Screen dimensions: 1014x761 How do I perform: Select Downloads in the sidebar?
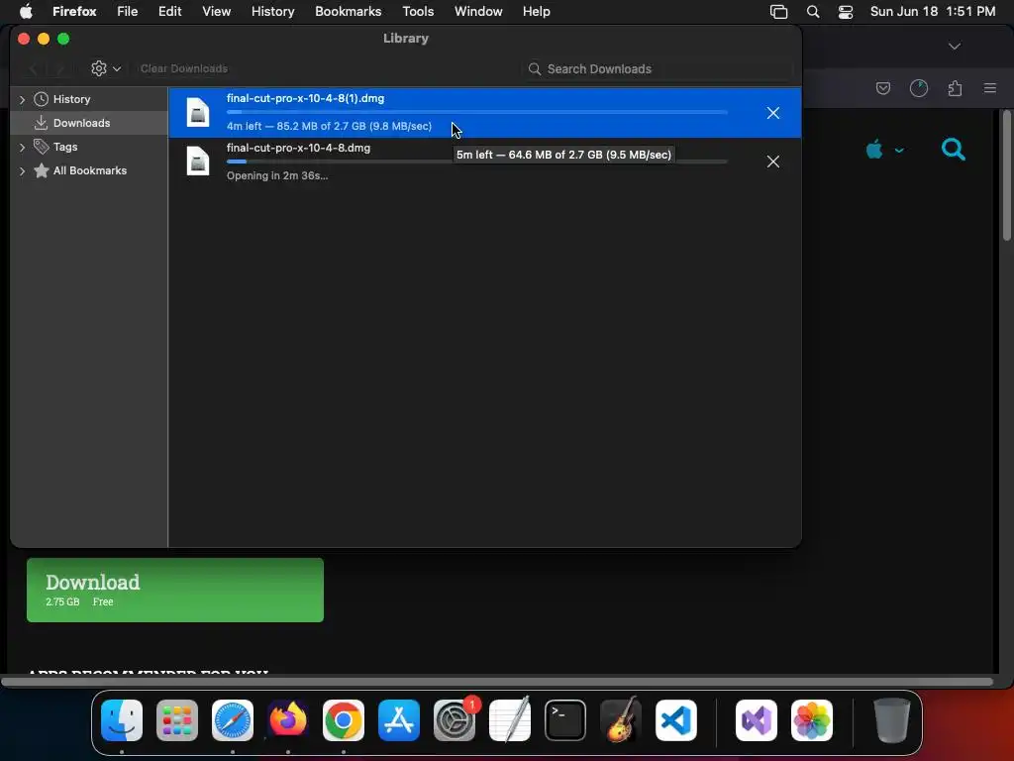tap(81, 123)
